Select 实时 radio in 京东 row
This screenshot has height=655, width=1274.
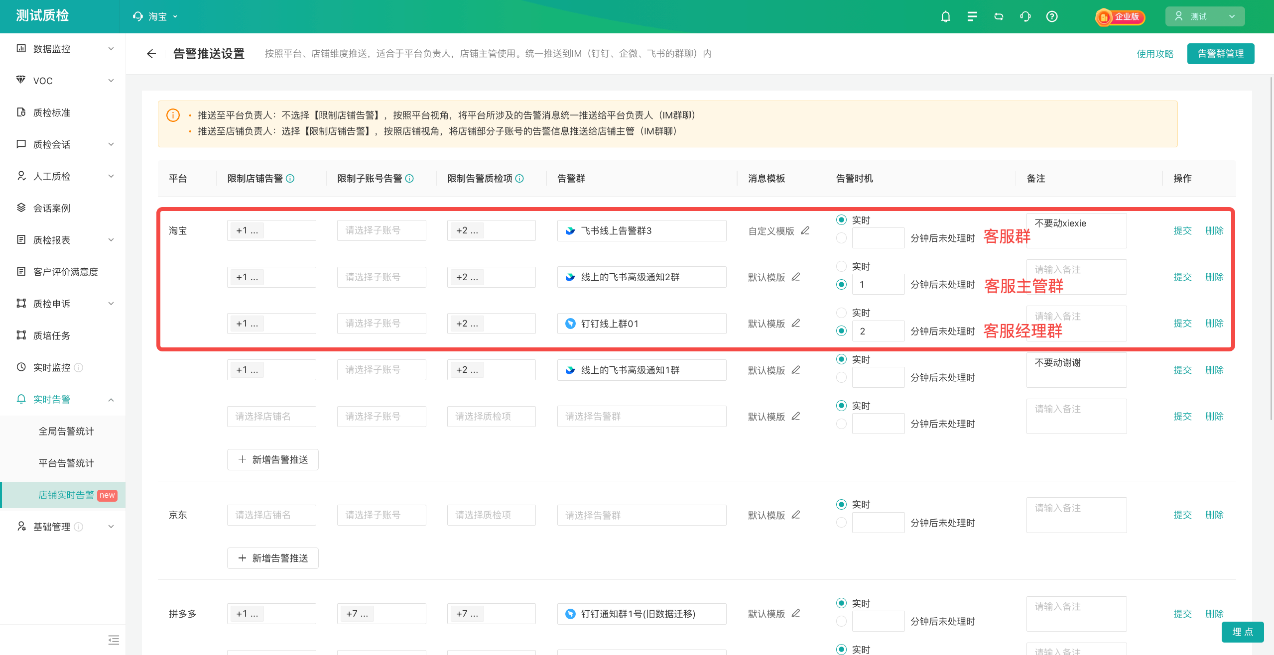click(842, 504)
